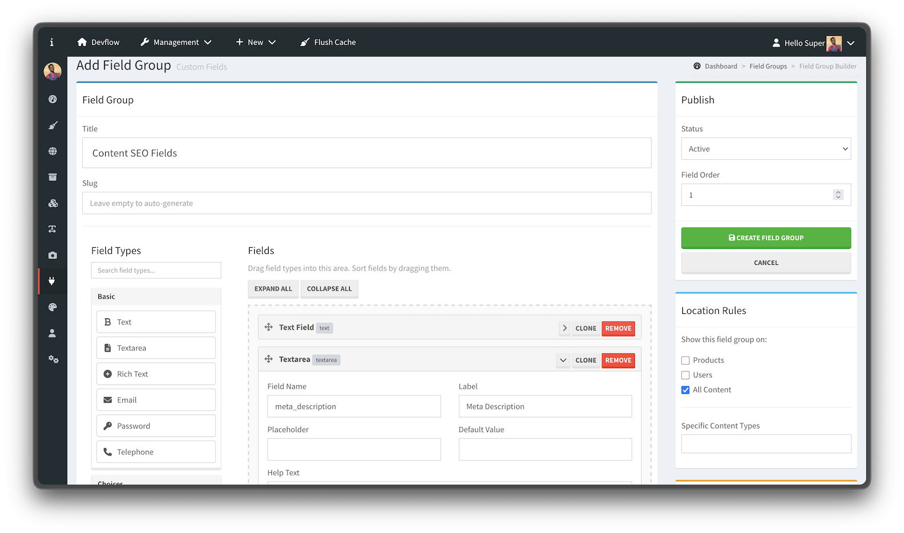
Task: Open the Management menu
Action: (x=176, y=42)
